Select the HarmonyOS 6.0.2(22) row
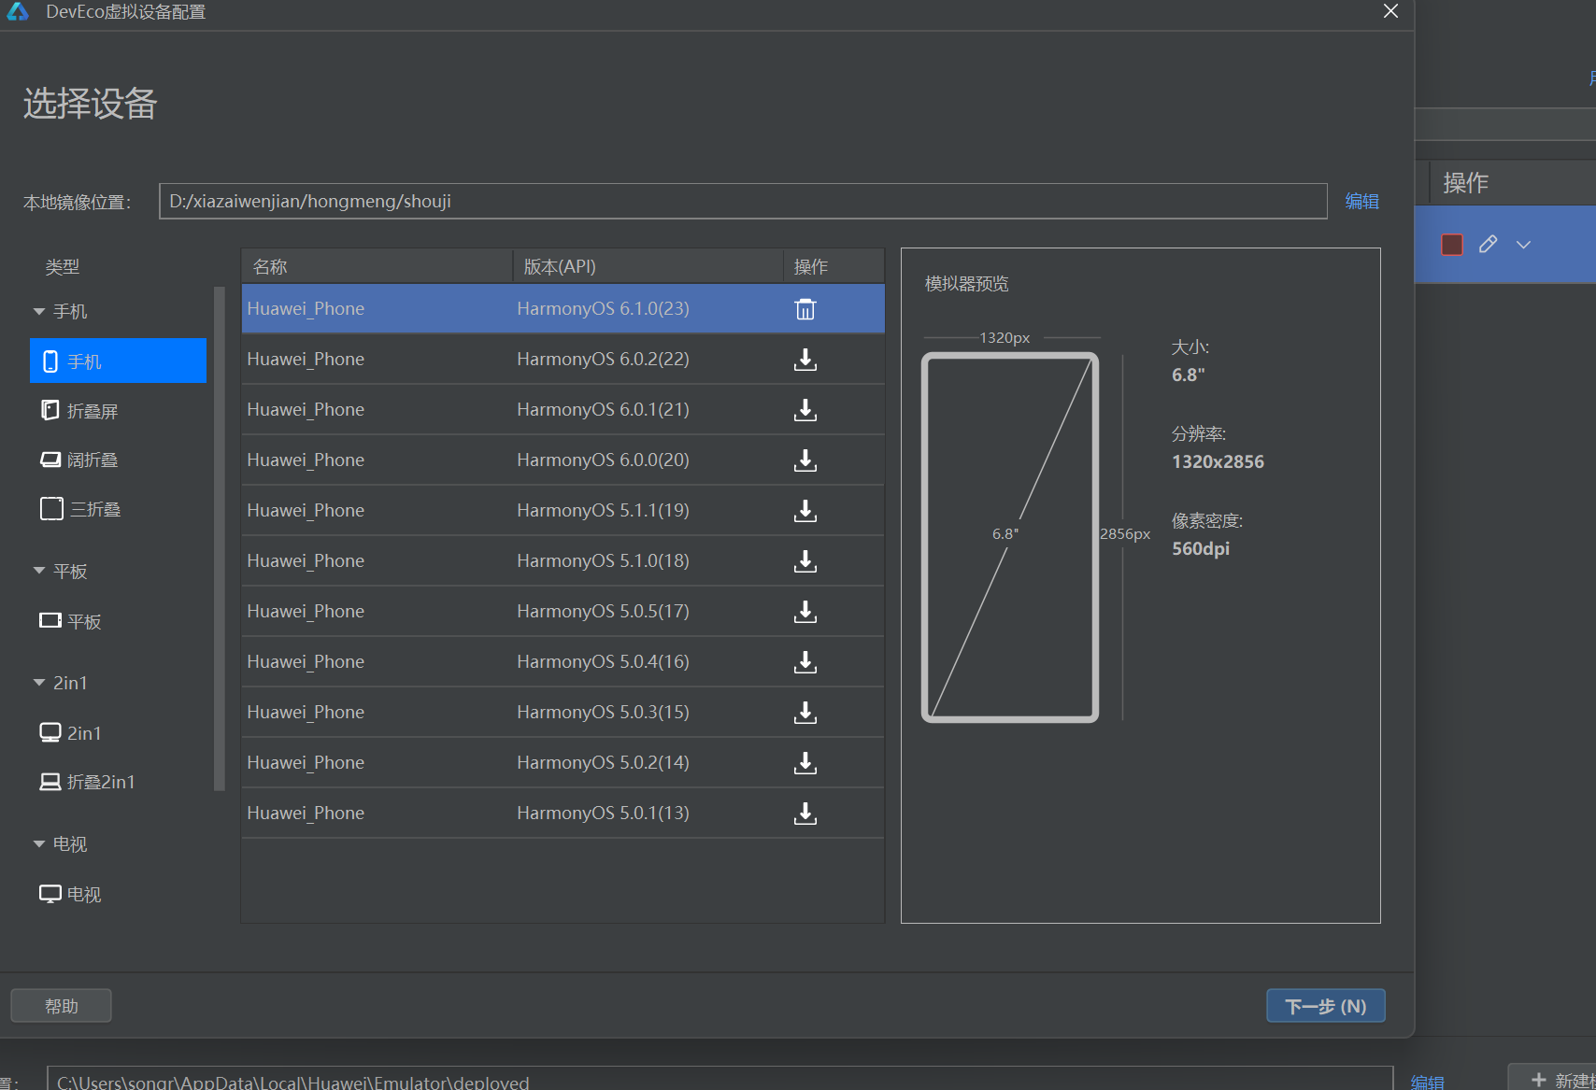Screen dimensions: 1596x1090 563,360
